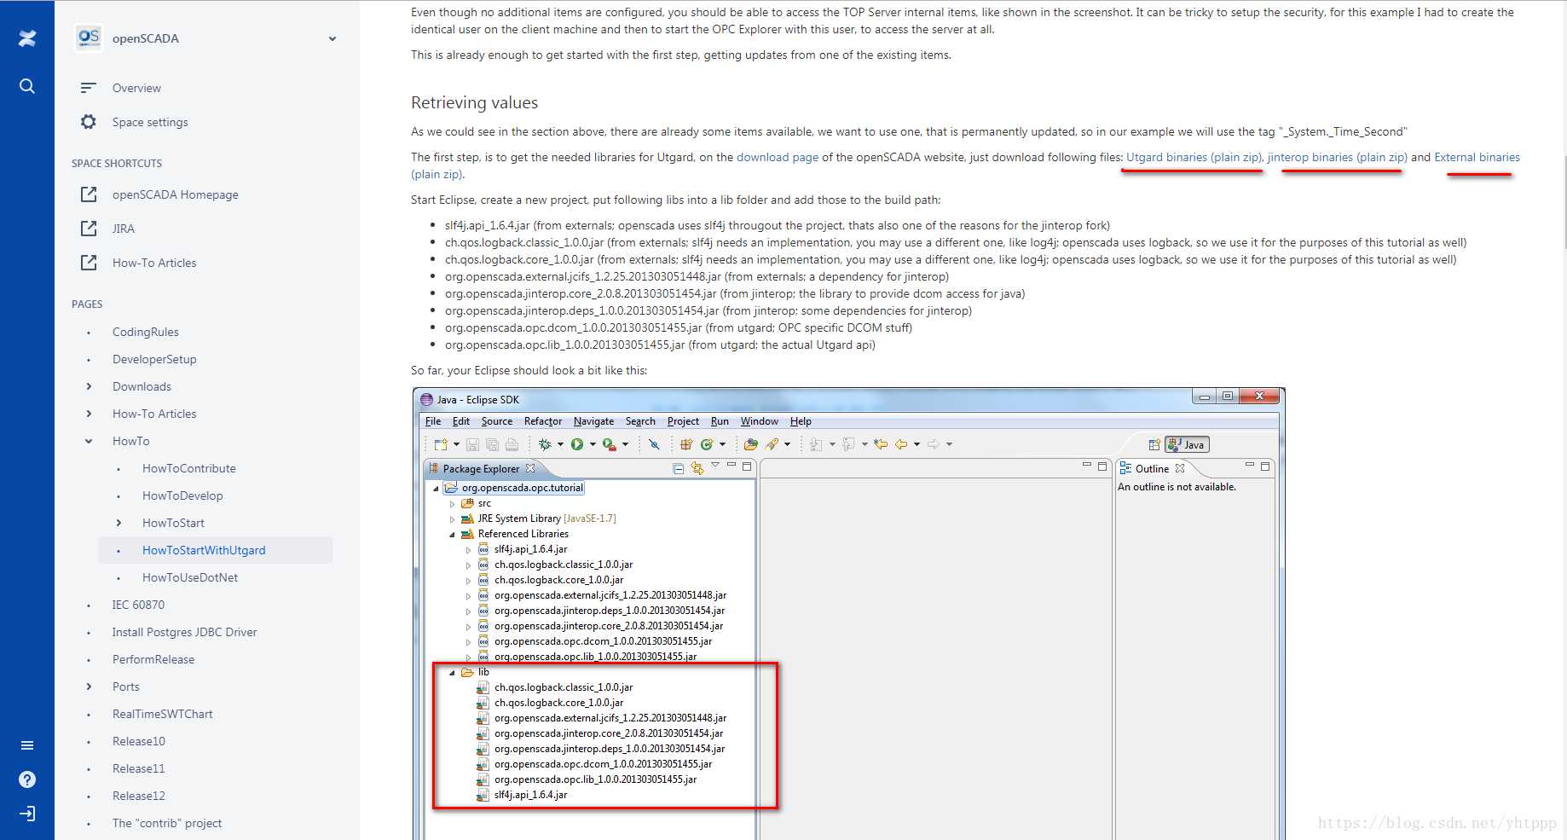The width and height of the screenshot is (1567, 840).
Task: Collapse org.openscada.opc.tutorial project node
Action: (x=437, y=489)
